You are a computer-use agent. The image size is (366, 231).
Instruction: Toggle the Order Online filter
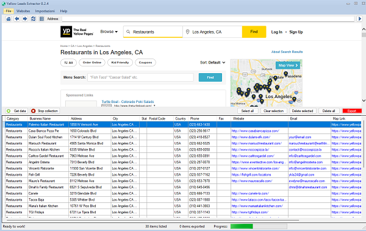pyautogui.click(x=92, y=63)
